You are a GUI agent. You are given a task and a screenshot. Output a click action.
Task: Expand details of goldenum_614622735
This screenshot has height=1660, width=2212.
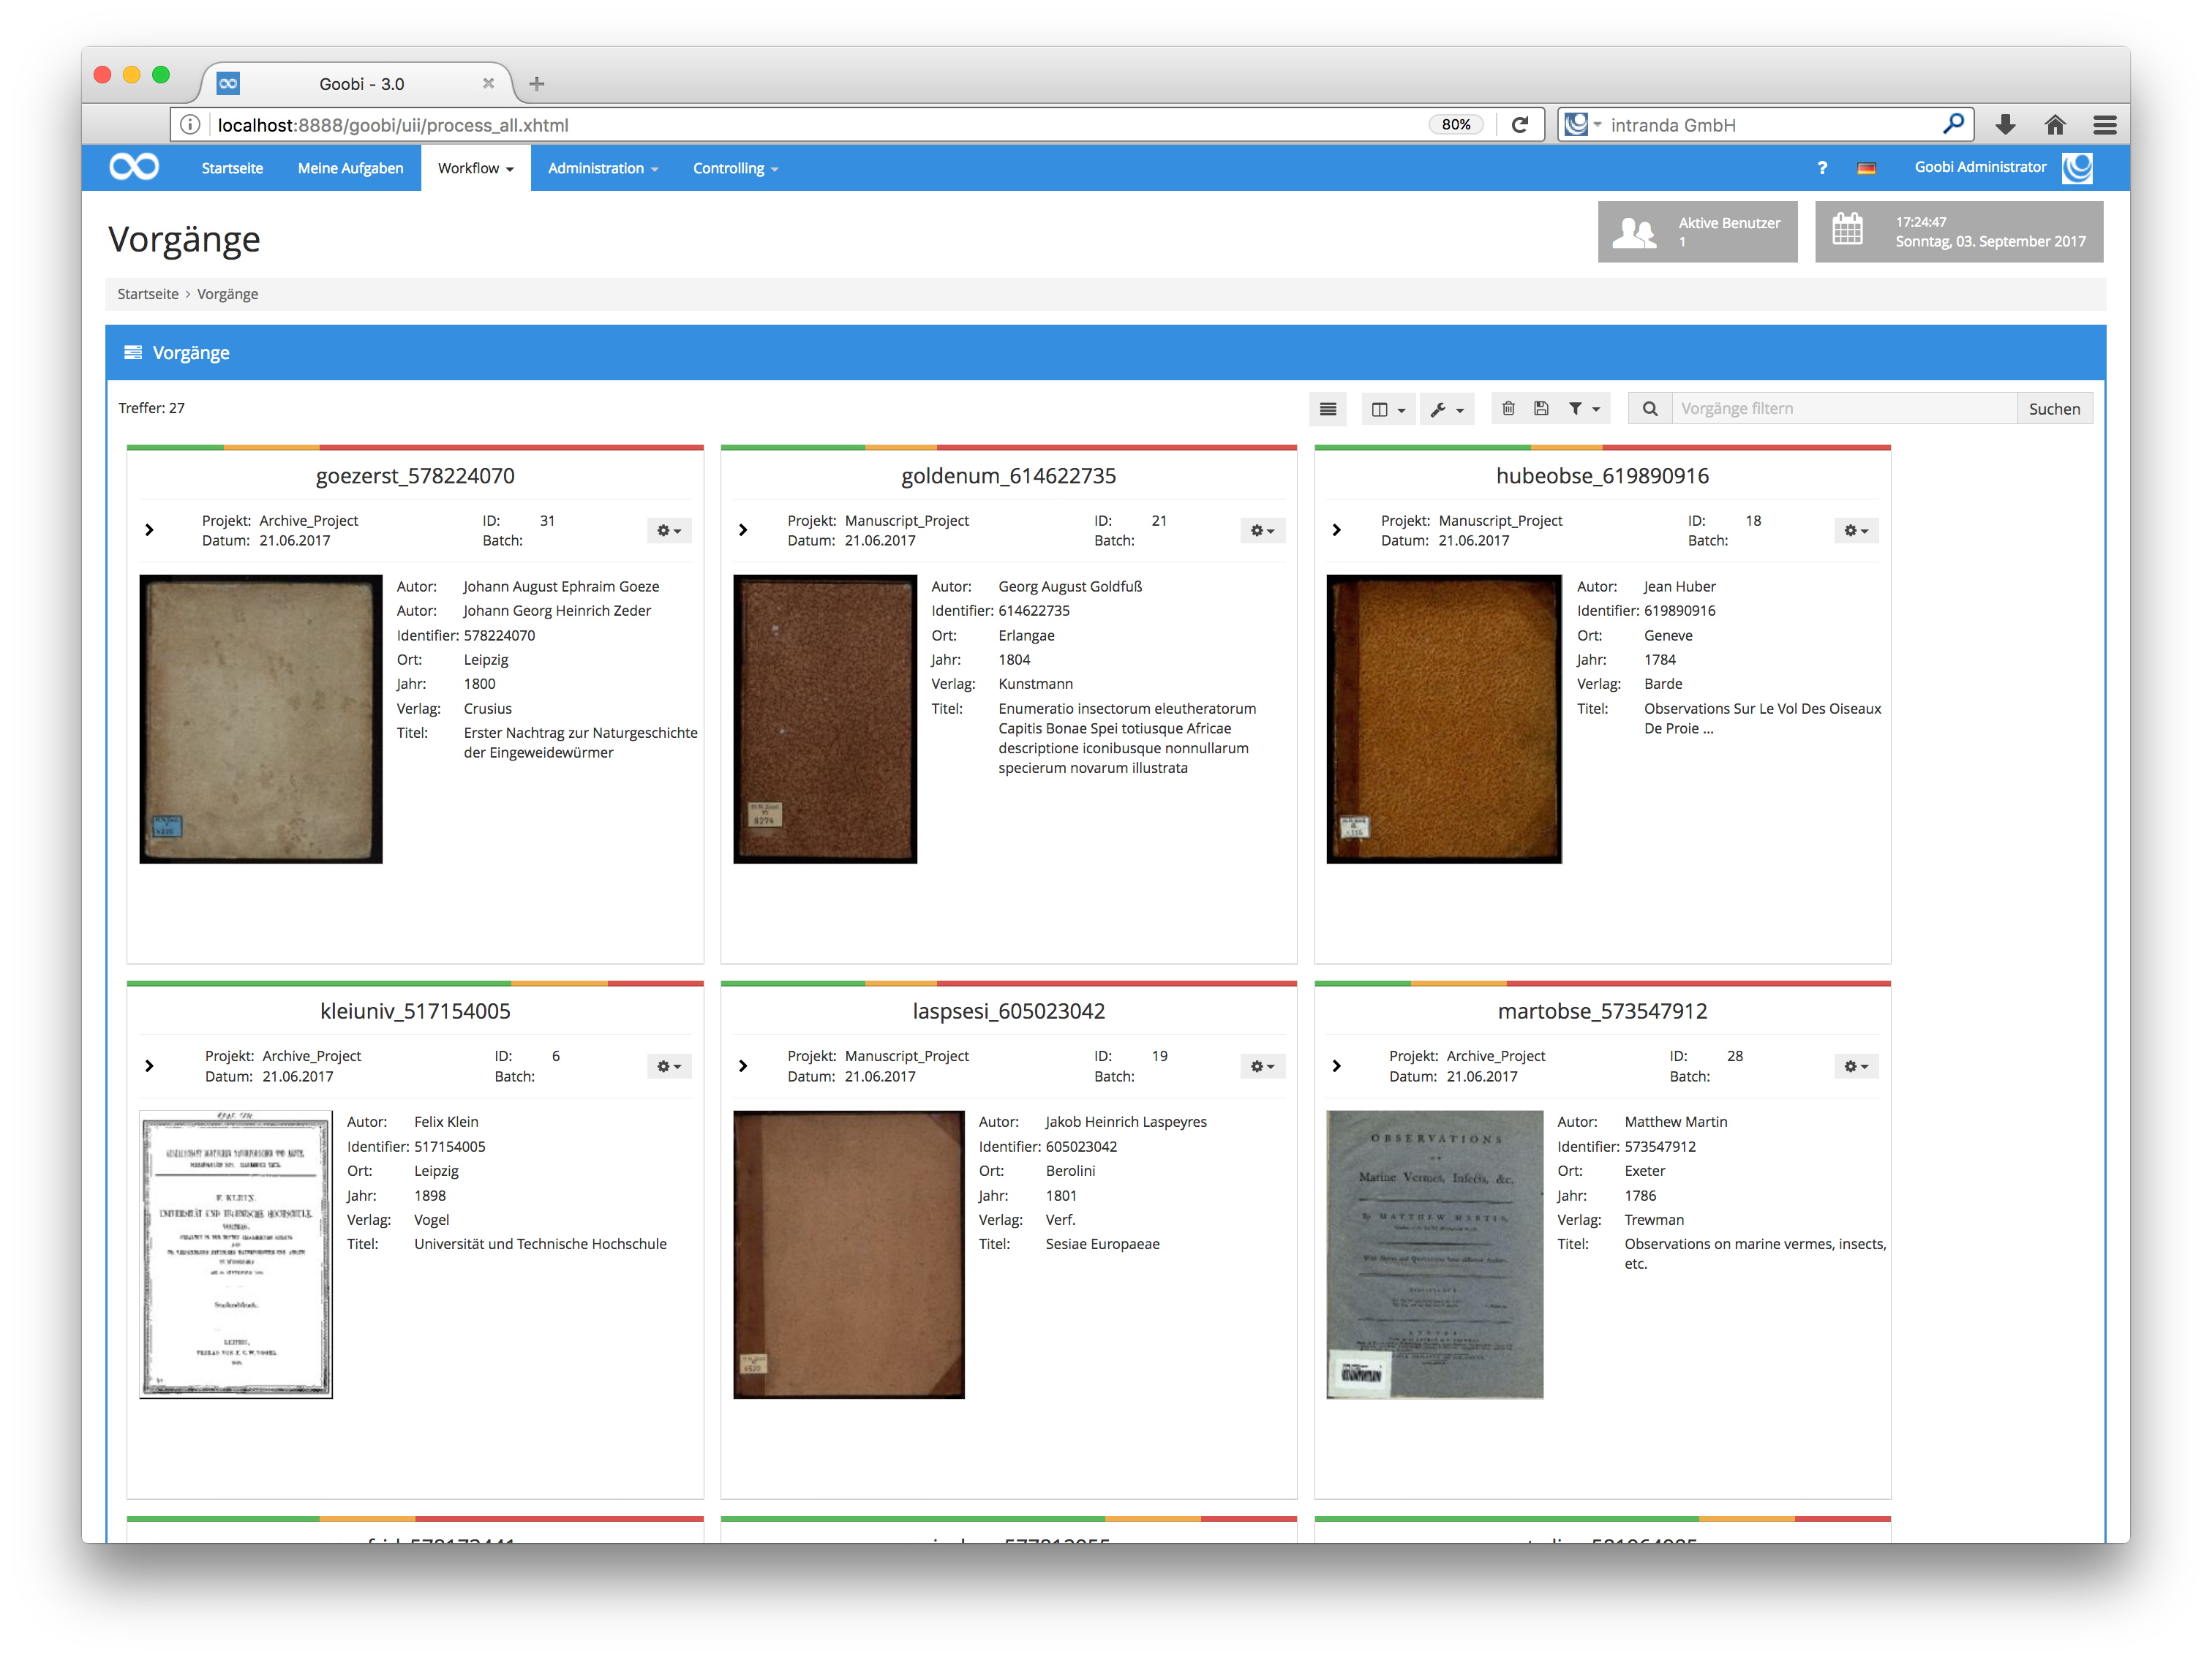[x=743, y=530]
